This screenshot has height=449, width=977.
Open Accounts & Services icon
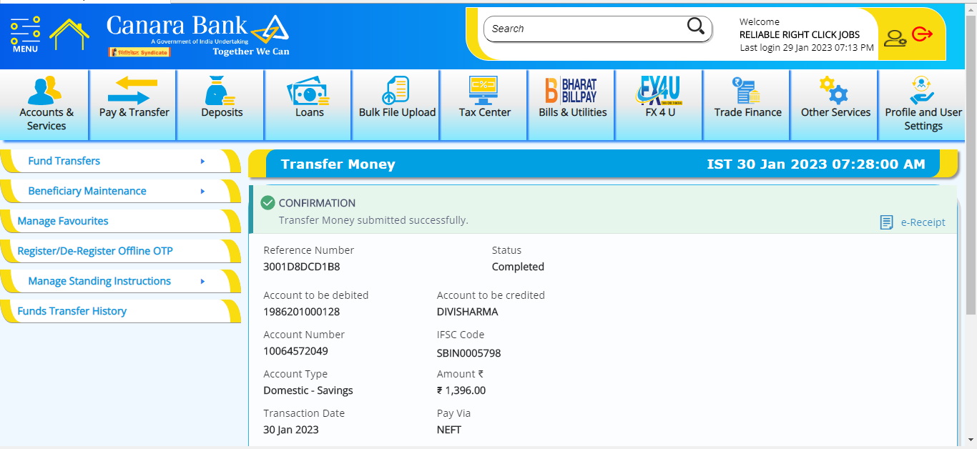click(45, 89)
